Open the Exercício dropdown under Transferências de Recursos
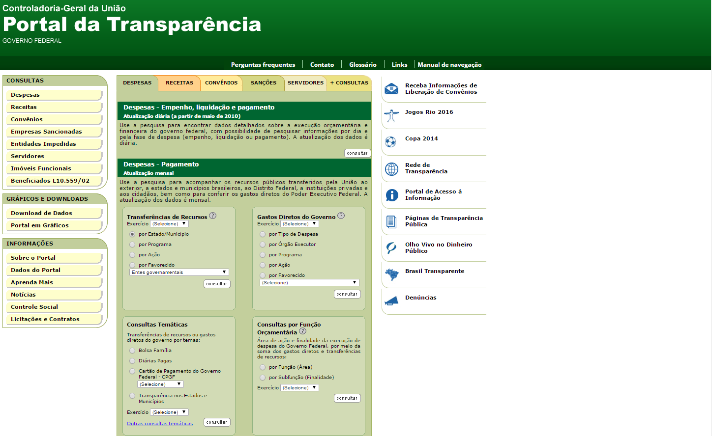Image resolution: width=712 pixels, height=436 pixels. pyautogui.click(x=169, y=224)
